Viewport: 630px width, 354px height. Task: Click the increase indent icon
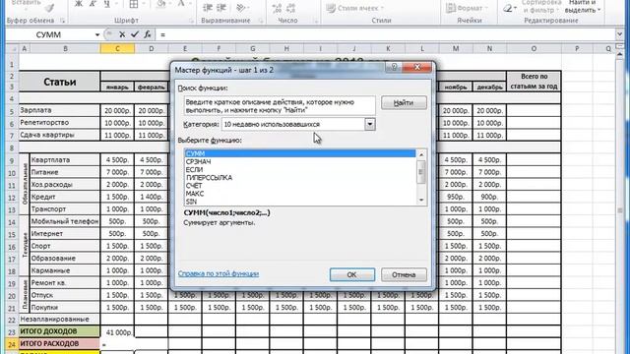click(x=221, y=8)
